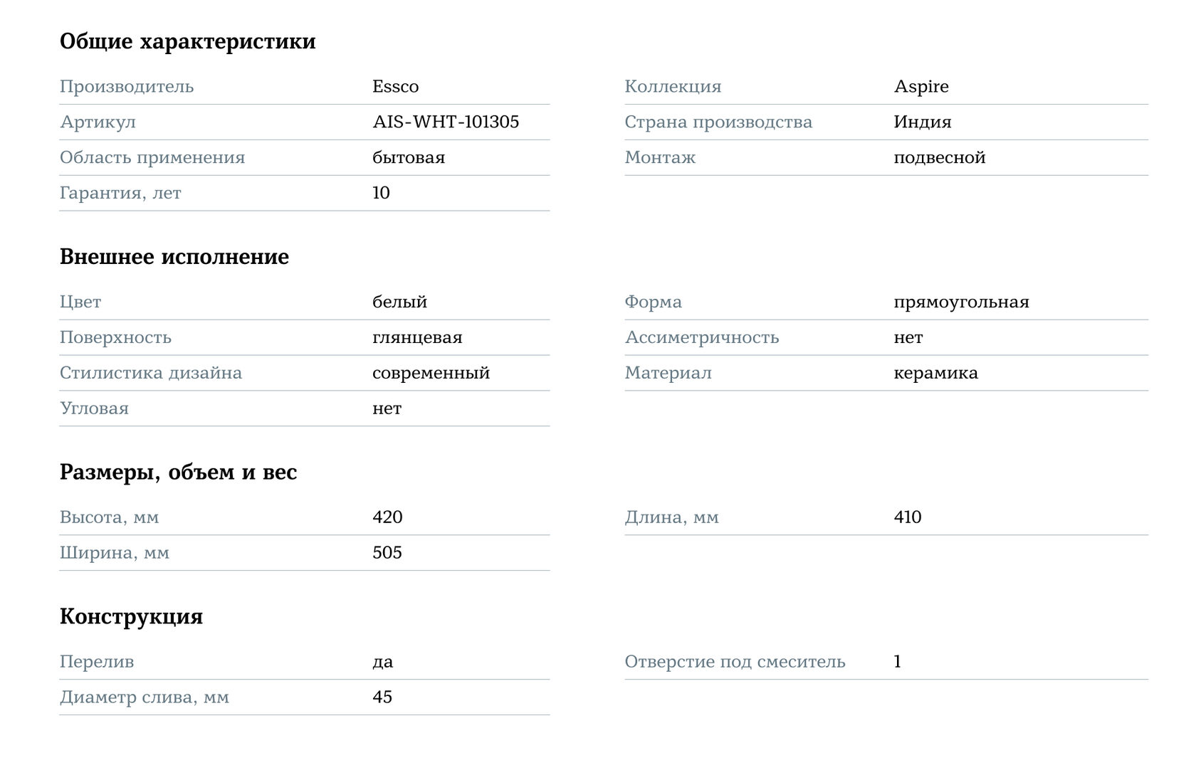Image resolution: width=1196 pixels, height=770 pixels.
Task: Click the Размеры, объем и вес heading
Action: (x=178, y=473)
